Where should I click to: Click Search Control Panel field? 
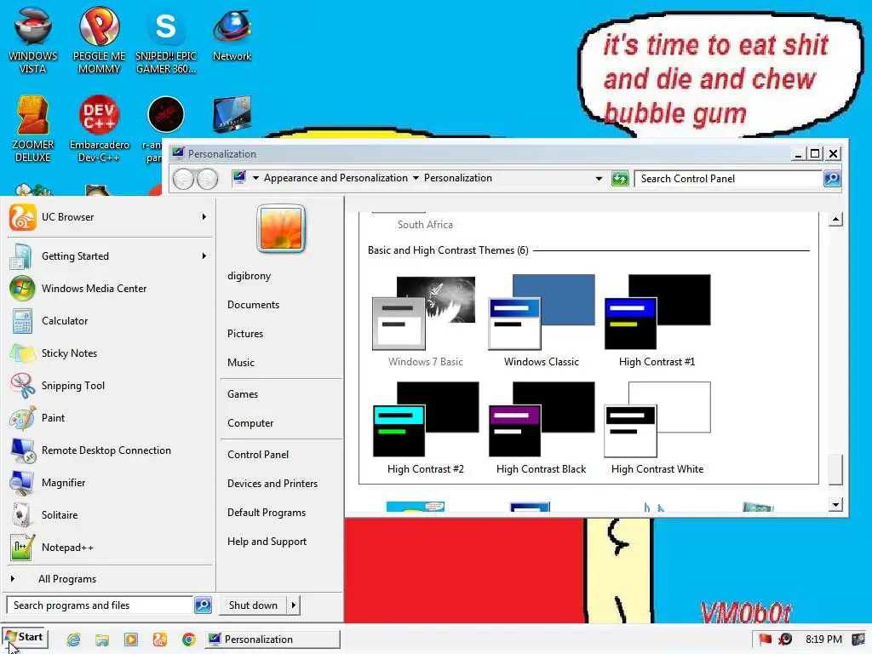pos(729,179)
